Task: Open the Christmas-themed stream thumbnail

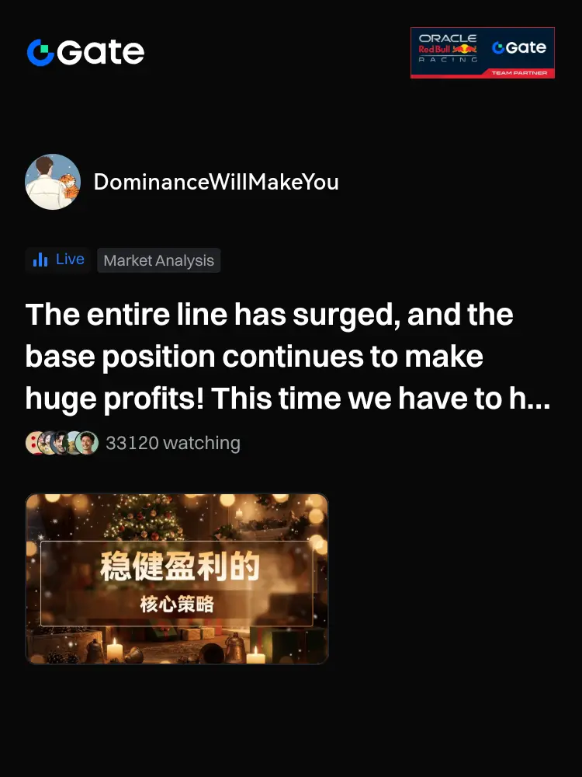Action: pyautogui.click(x=177, y=579)
